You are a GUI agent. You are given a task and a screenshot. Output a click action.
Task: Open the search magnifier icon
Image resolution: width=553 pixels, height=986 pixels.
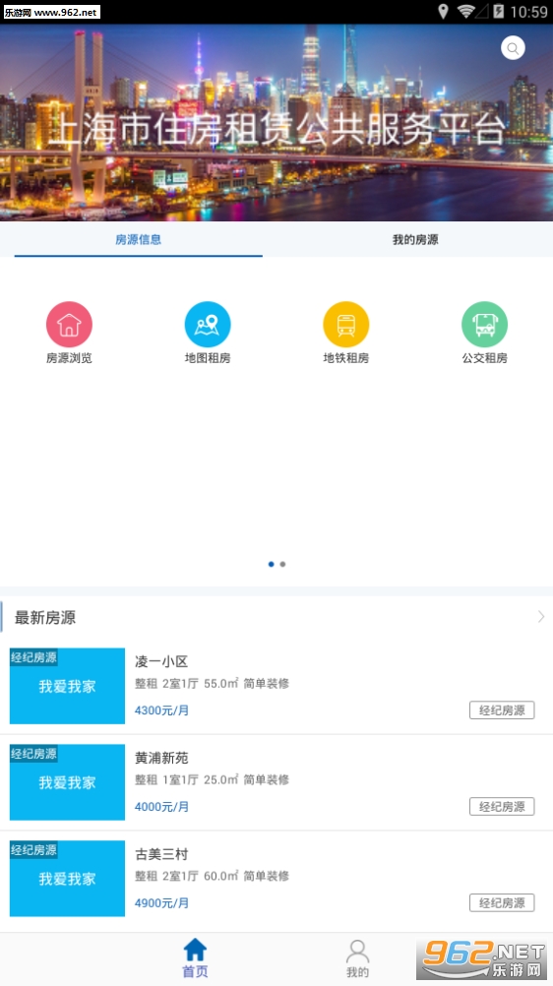point(513,48)
